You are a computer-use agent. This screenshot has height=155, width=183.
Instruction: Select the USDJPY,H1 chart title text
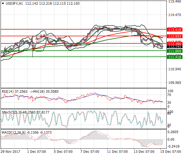pyautogui.click(x=14, y=4)
